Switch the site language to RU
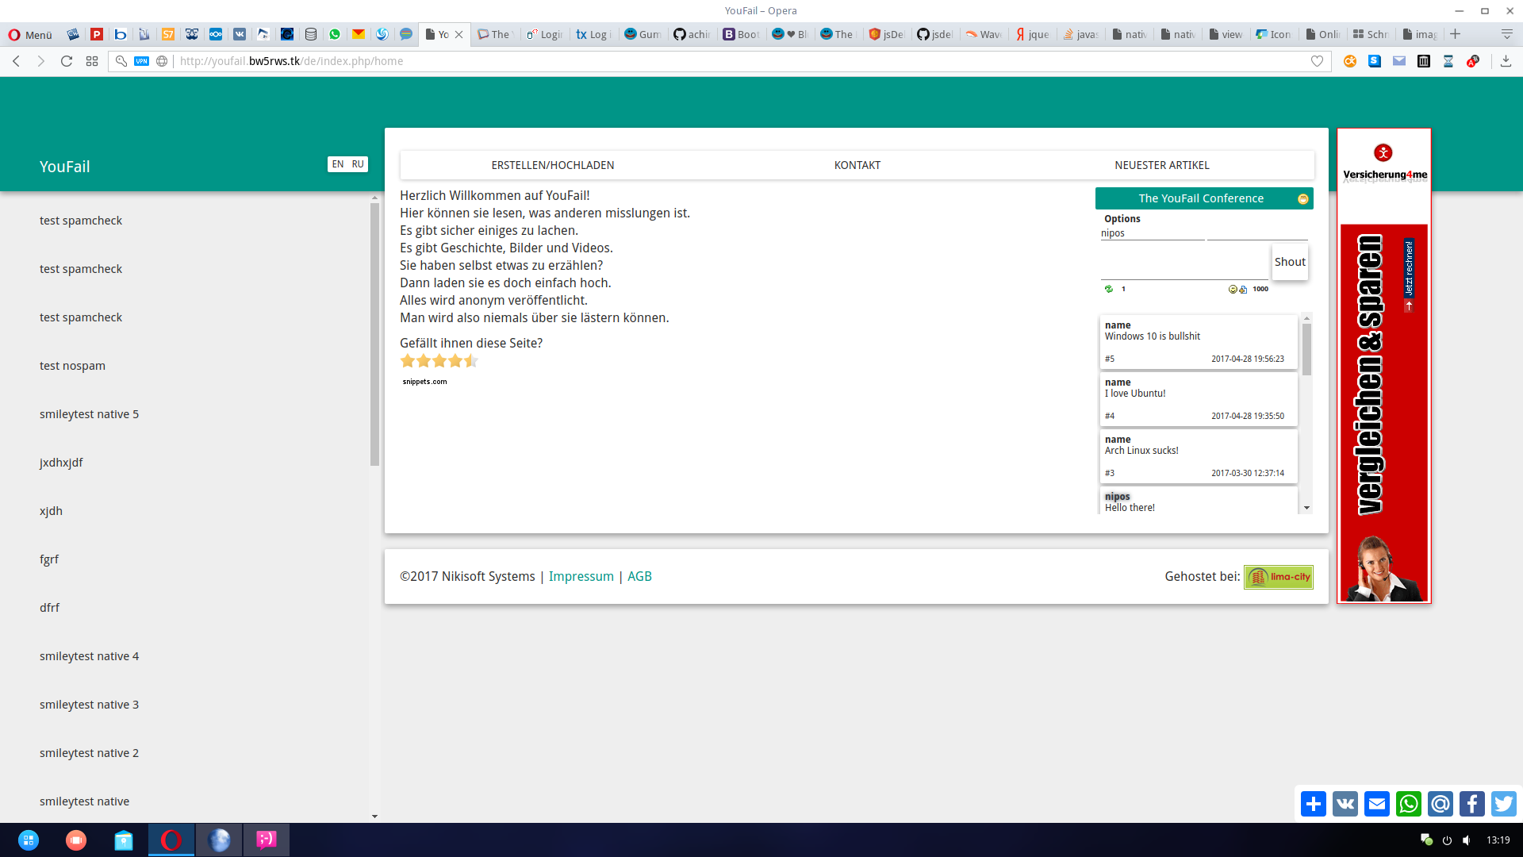1523x857 pixels. pyautogui.click(x=358, y=164)
